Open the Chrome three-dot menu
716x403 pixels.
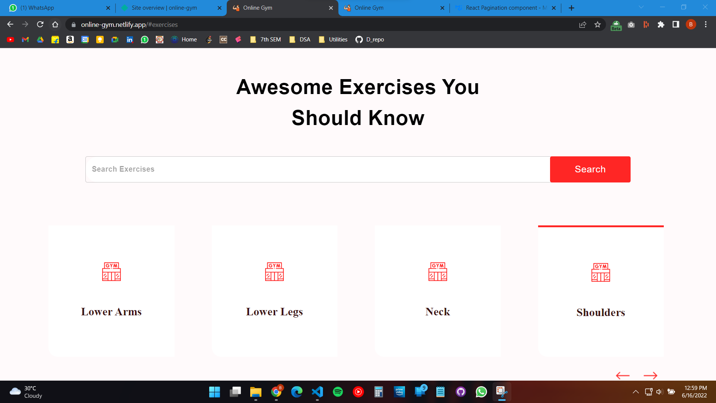(x=706, y=24)
